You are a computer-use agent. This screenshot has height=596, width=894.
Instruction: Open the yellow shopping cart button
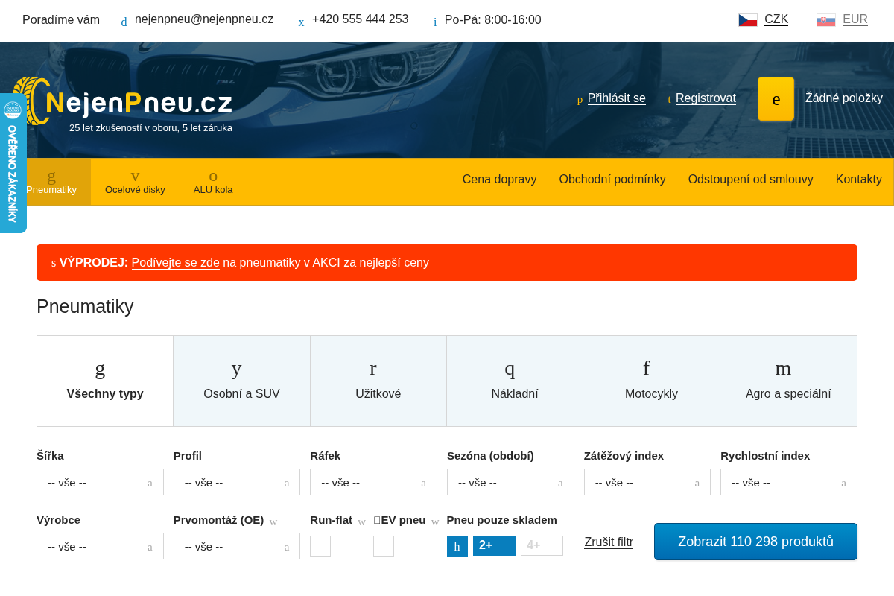776,98
